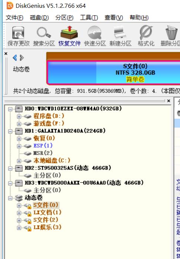Open the 工具(T) menu

pyautogui.click(x=89, y=17)
